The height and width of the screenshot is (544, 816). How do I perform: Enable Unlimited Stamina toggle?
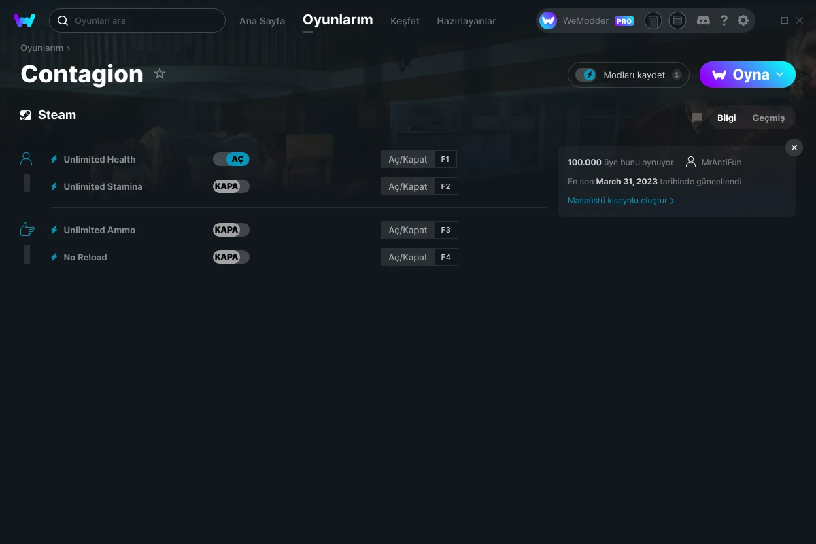point(231,186)
